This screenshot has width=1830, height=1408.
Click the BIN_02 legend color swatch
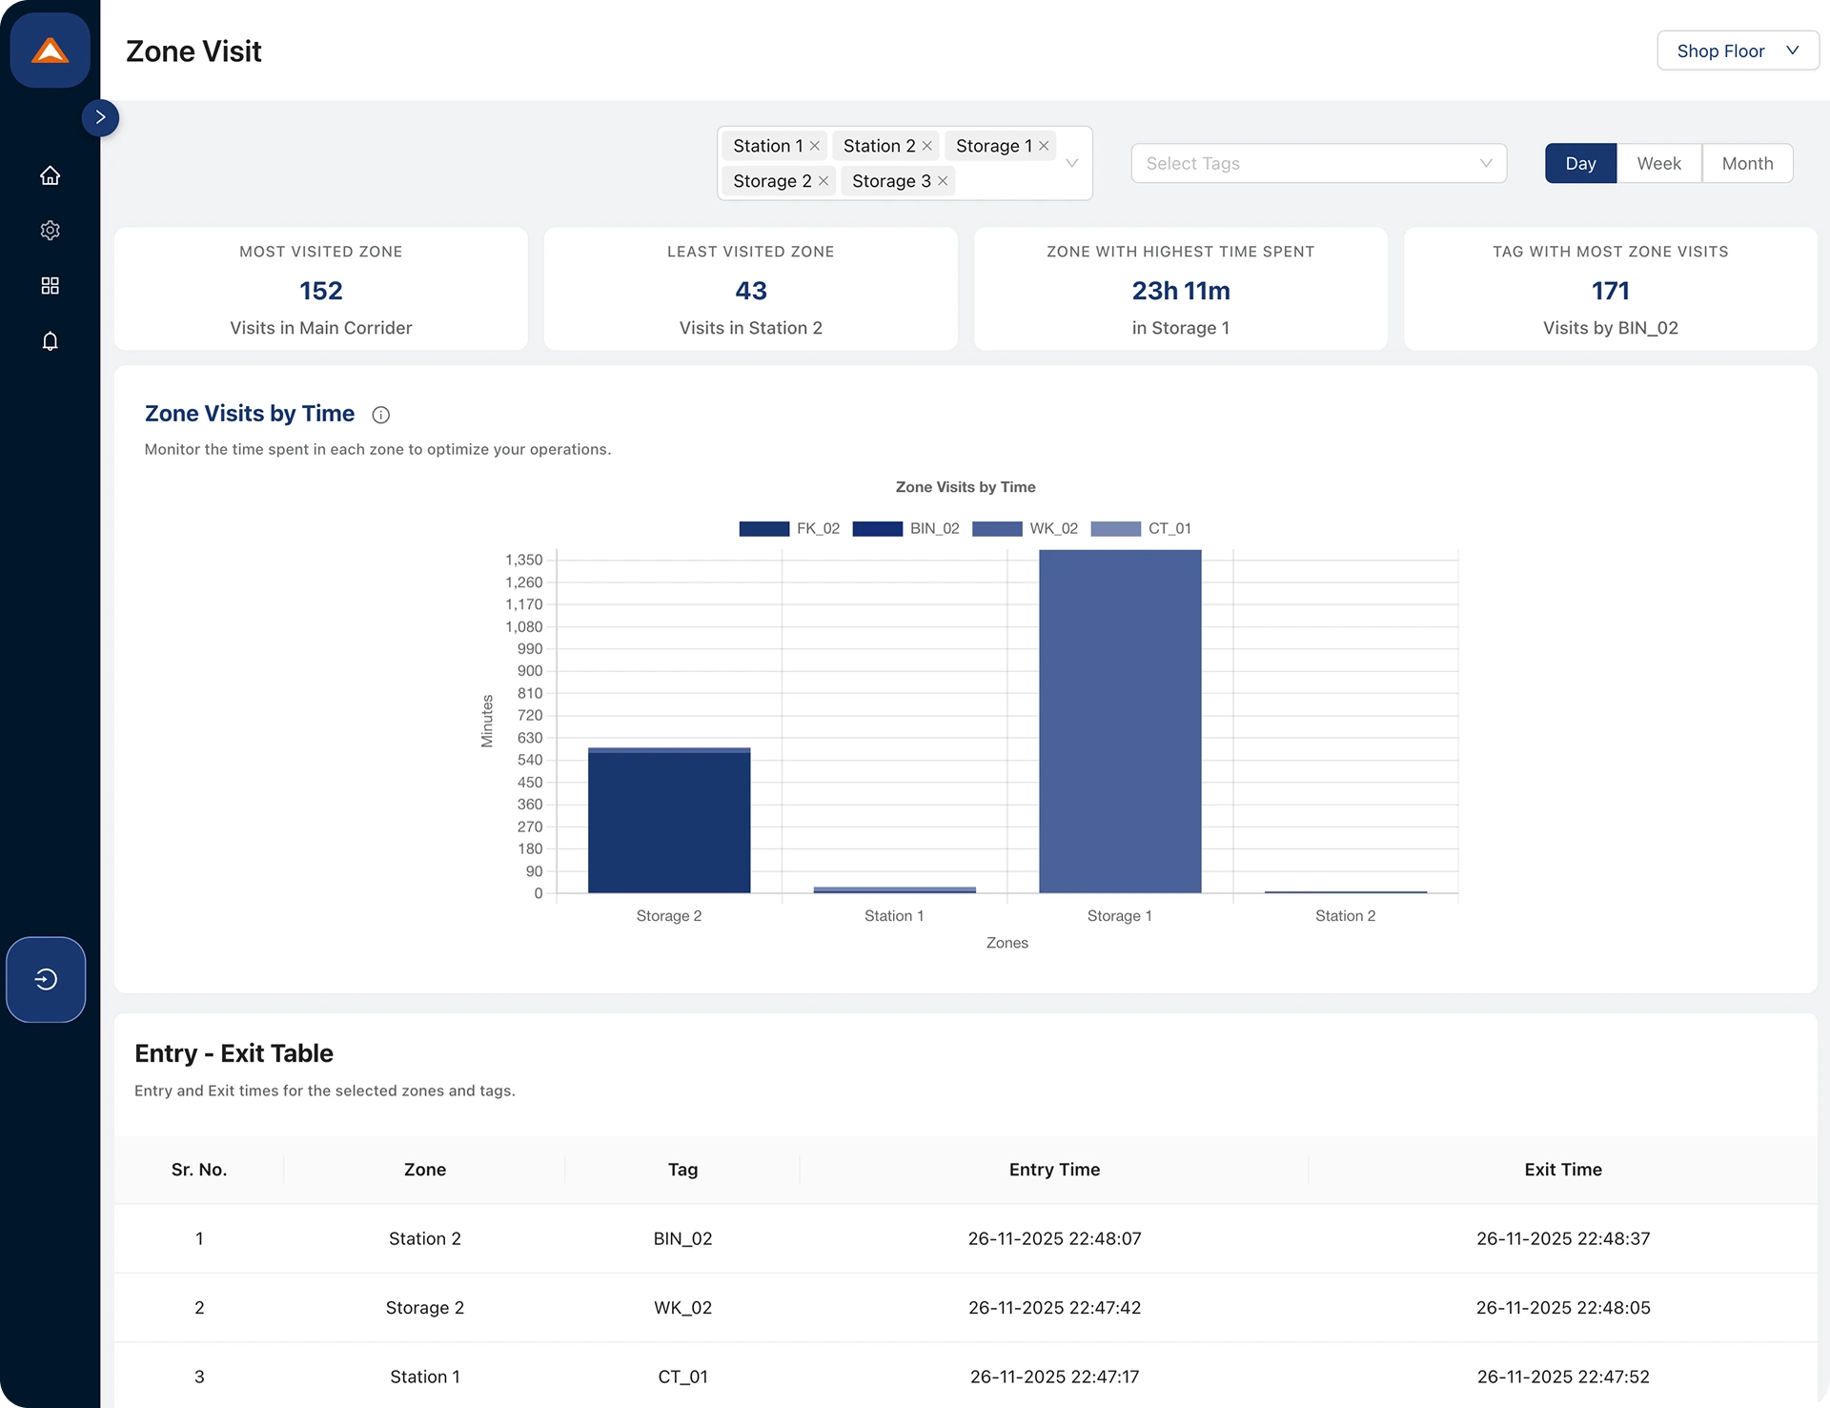[877, 529]
